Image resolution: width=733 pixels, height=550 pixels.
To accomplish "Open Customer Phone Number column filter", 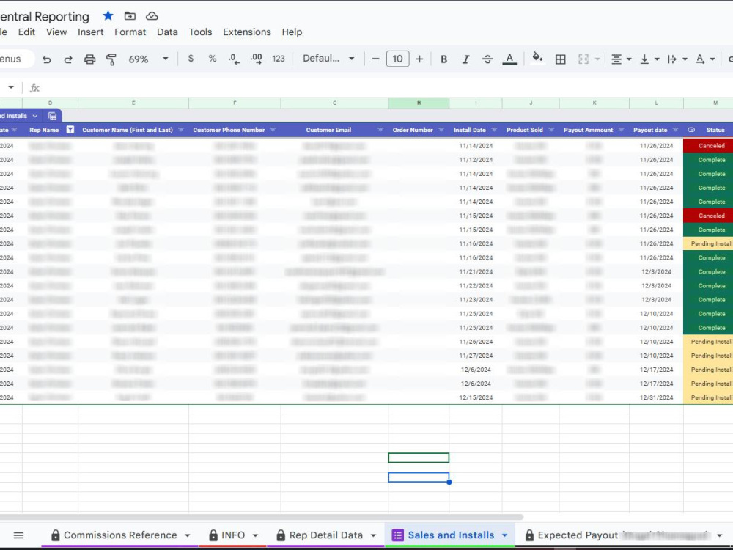I will click(x=273, y=130).
